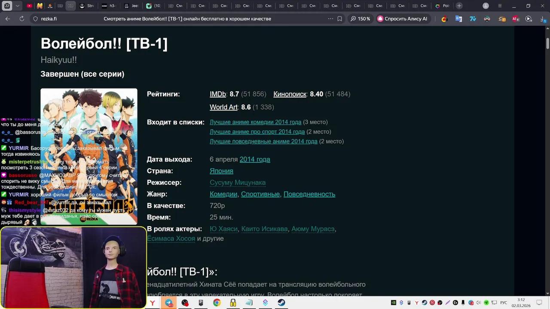
Task: Click the page vertical scrollbar thumb
Action: click(548, 43)
